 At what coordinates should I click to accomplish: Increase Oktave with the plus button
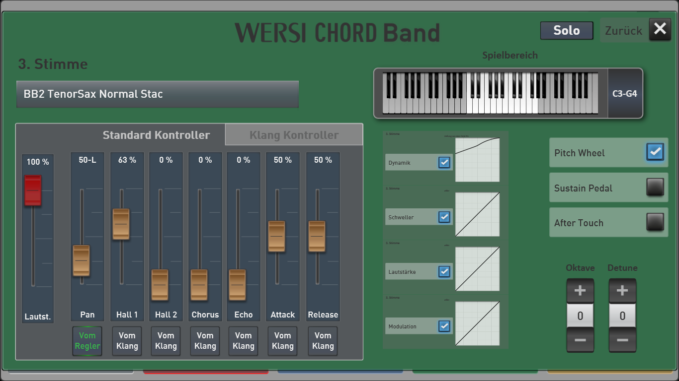[580, 291]
